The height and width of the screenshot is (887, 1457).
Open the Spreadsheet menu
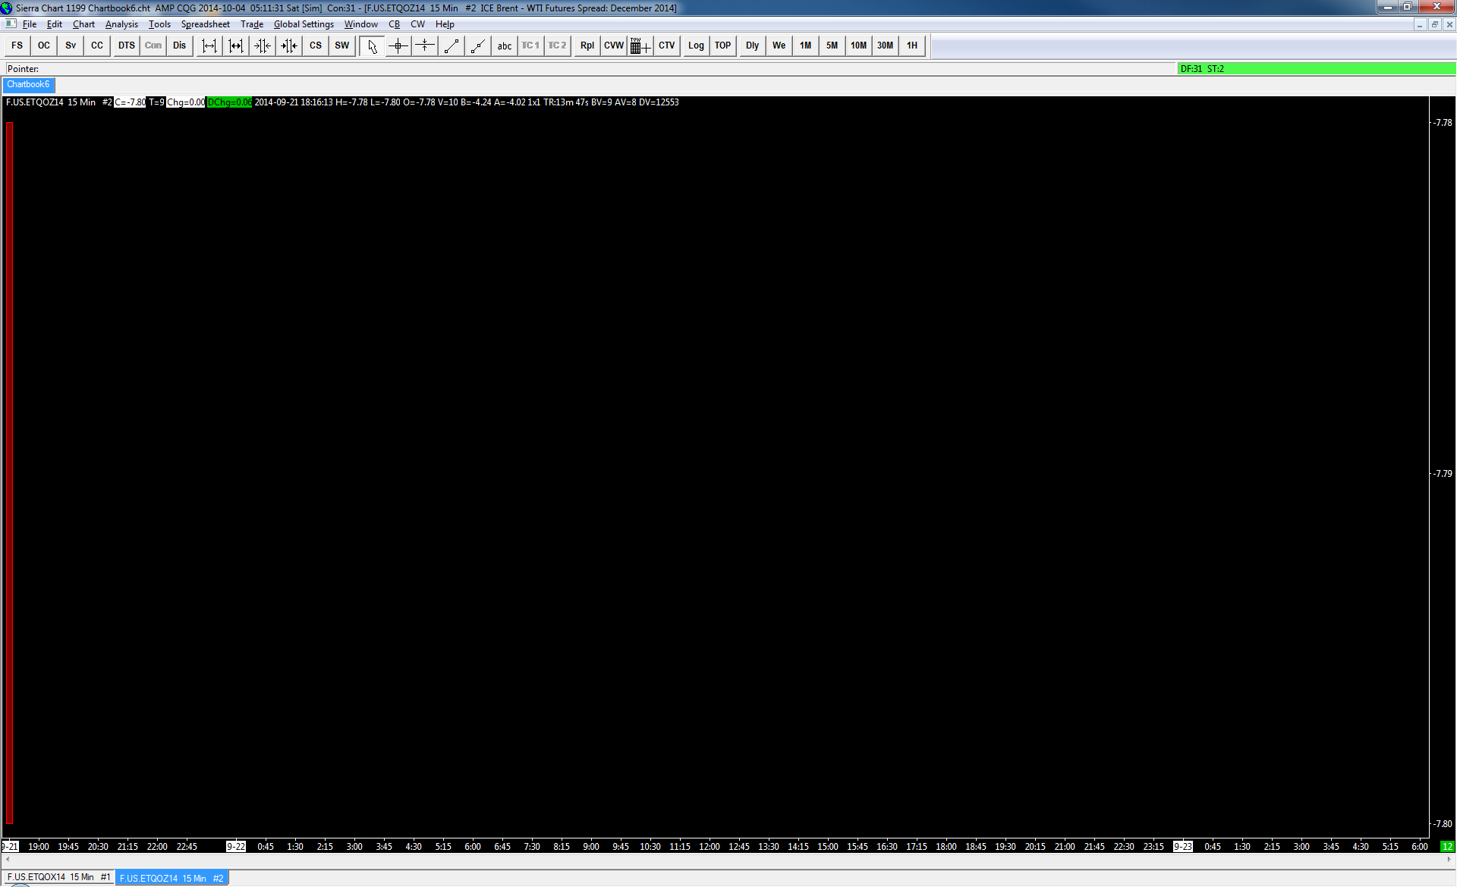pos(205,24)
